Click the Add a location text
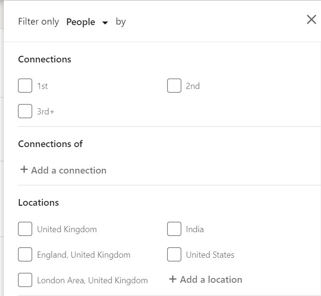321x296 pixels. (x=211, y=279)
